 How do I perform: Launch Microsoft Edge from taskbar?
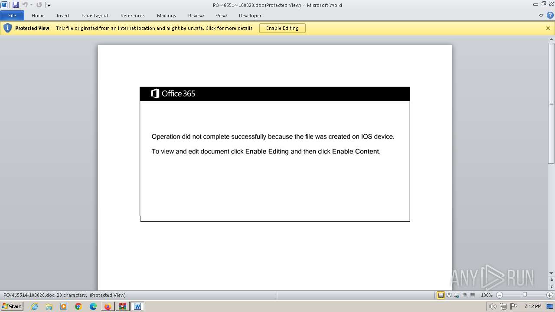tap(93, 306)
